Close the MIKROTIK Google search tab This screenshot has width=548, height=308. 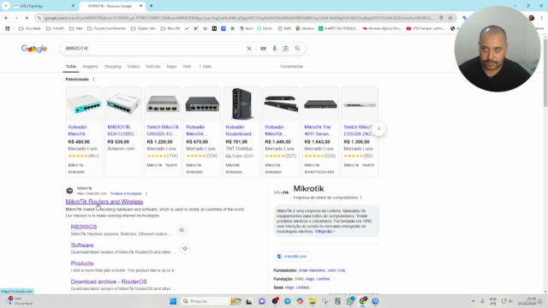[x=140, y=6]
